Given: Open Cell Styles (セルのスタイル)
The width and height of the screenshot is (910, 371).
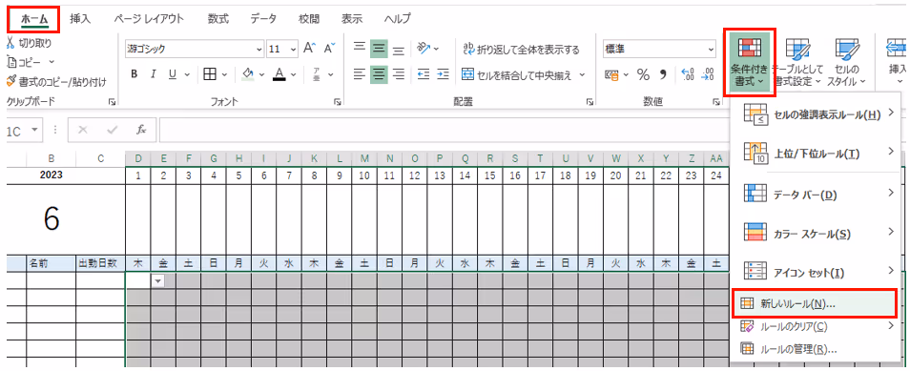Looking at the screenshot, I should [x=846, y=62].
